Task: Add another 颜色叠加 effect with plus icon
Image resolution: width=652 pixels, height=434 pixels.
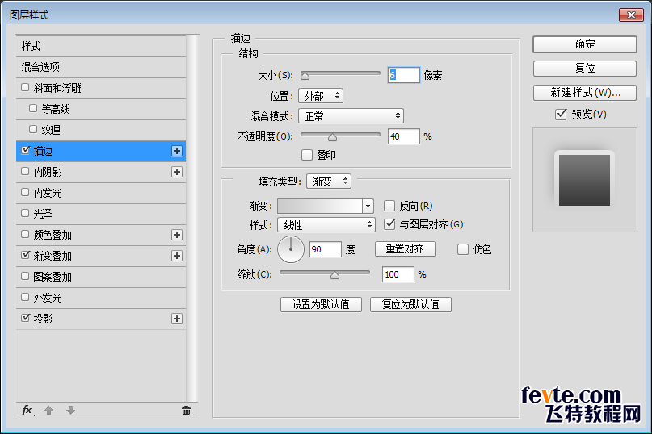Action: [177, 235]
